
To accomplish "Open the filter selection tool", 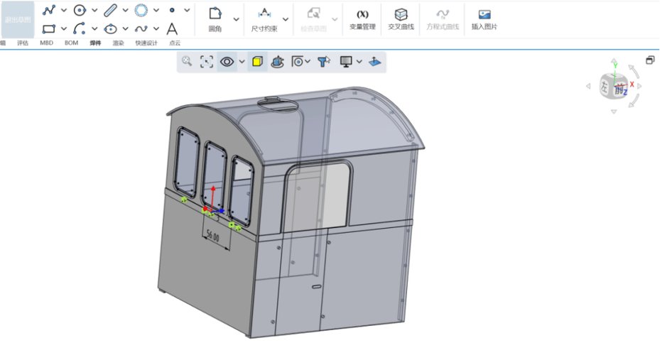I will [x=324, y=62].
